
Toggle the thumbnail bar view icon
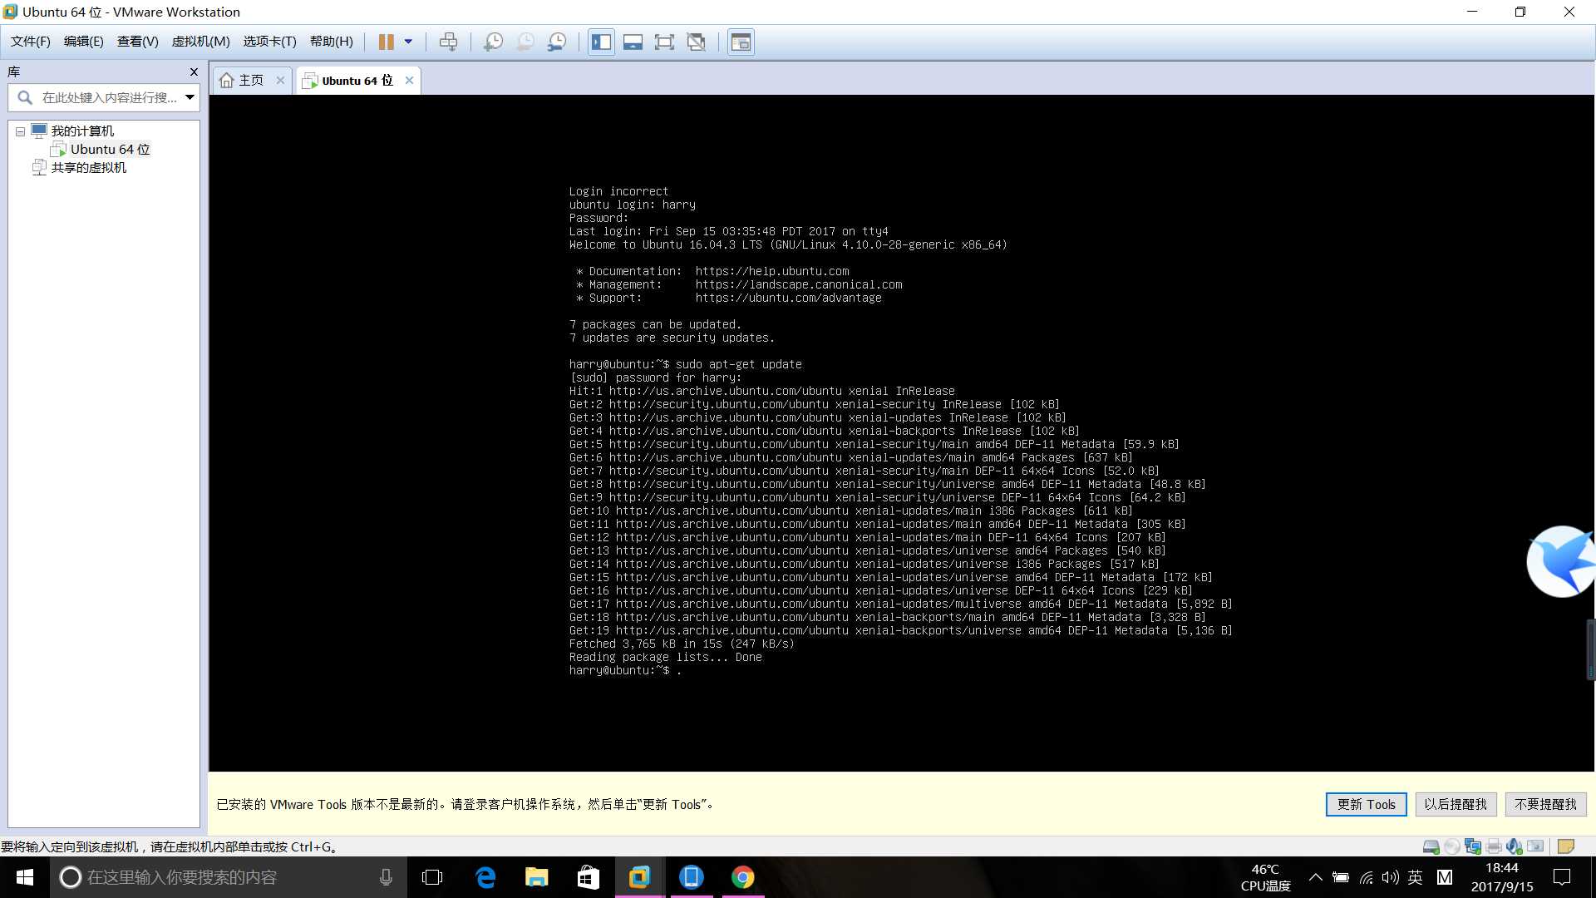tap(633, 42)
